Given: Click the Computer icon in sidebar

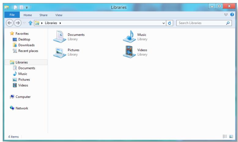Looking at the screenshot, I should 12,97.
